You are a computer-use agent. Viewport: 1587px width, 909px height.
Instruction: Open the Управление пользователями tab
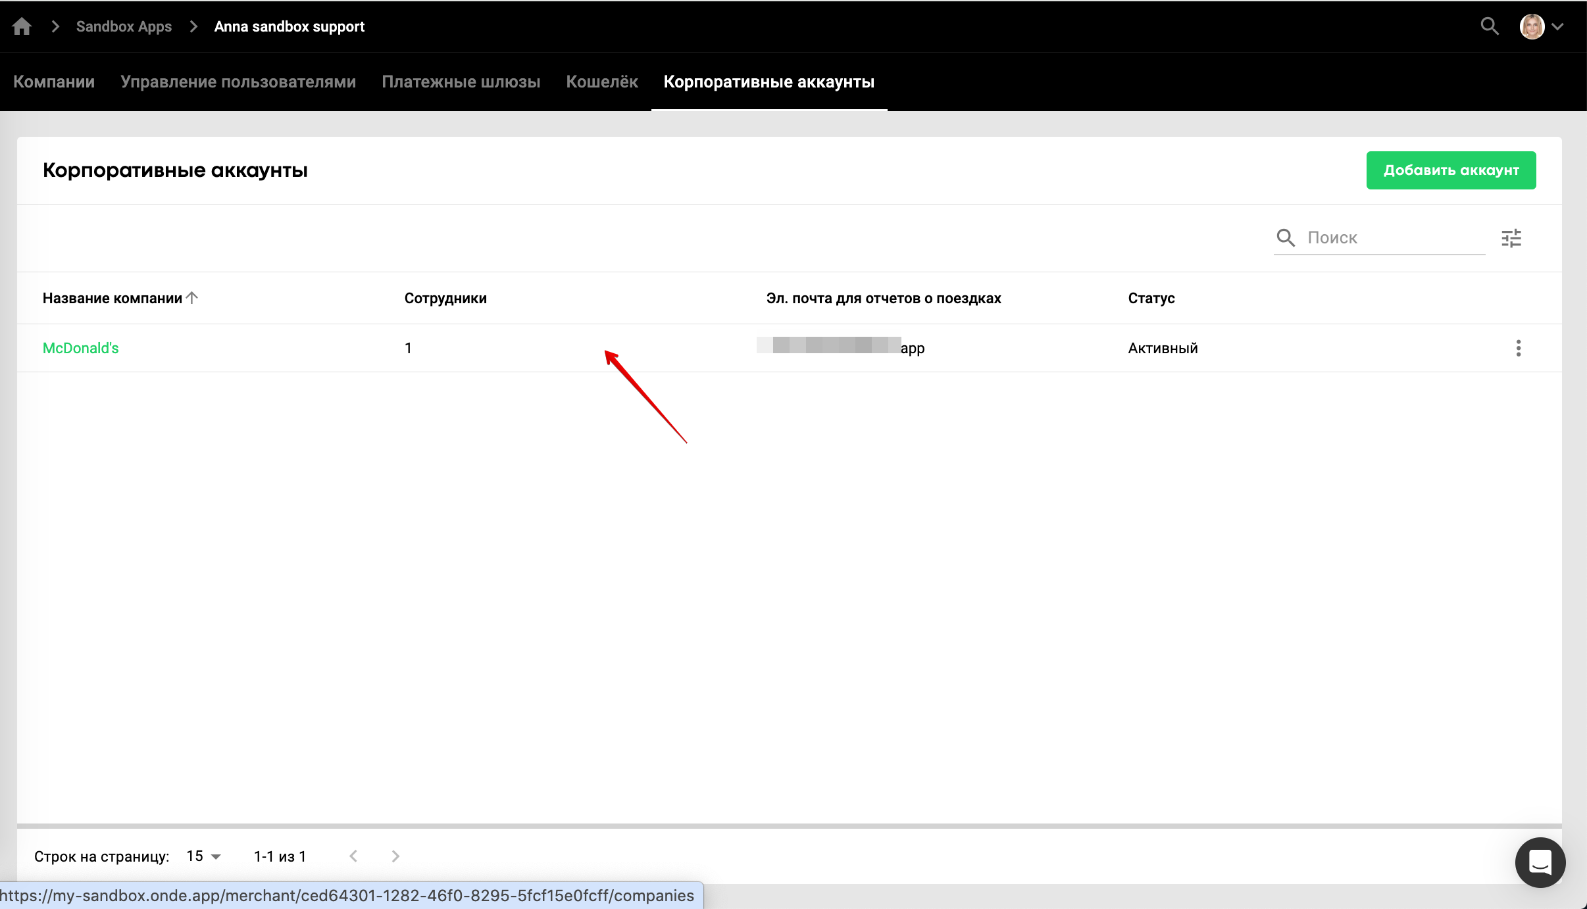coord(238,82)
